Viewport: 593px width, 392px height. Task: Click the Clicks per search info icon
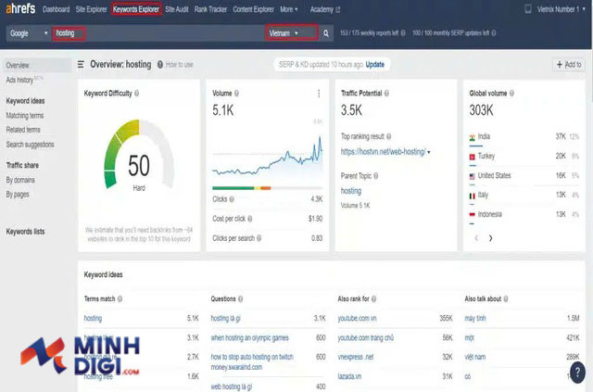(x=259, y=238)
